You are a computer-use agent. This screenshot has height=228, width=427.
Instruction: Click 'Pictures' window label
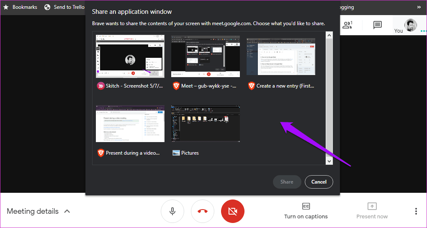point(190,153)
